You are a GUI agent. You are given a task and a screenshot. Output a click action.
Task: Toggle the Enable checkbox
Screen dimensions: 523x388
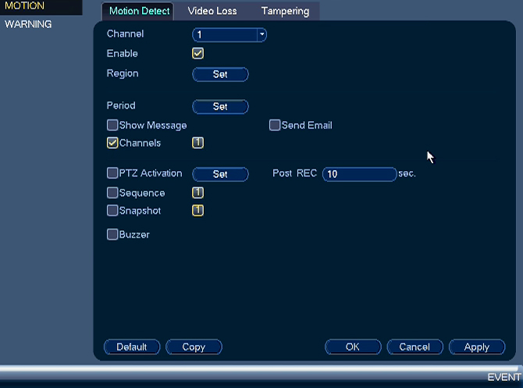pos(197,53)
